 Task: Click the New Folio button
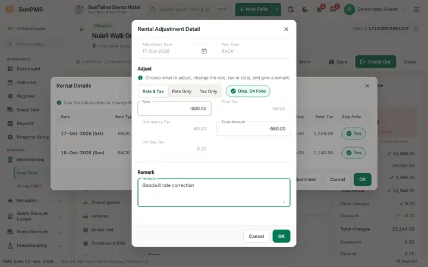click(254, 9)
